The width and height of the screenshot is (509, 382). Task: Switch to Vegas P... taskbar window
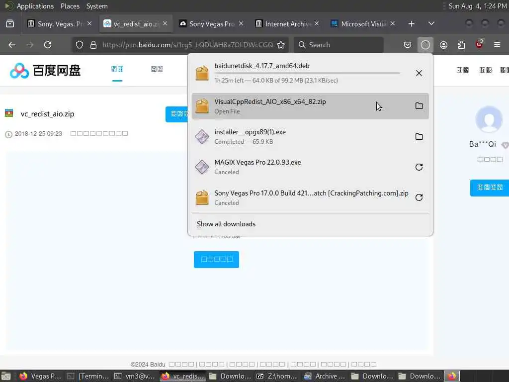[x=40, y=376]
